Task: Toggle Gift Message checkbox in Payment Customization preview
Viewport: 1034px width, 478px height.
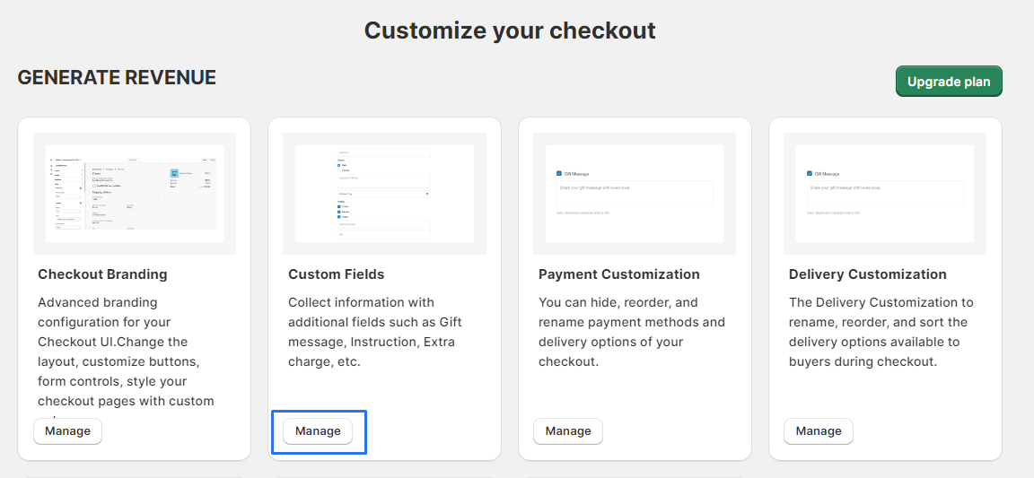Action: pyautogui.click(x=559, y=174)
